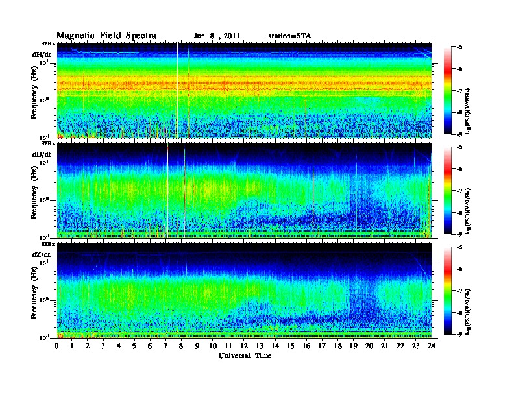Viewport: 514px width, 397px height.
Task: Click hour "13" on the time axis
Action: coord(260,346)
